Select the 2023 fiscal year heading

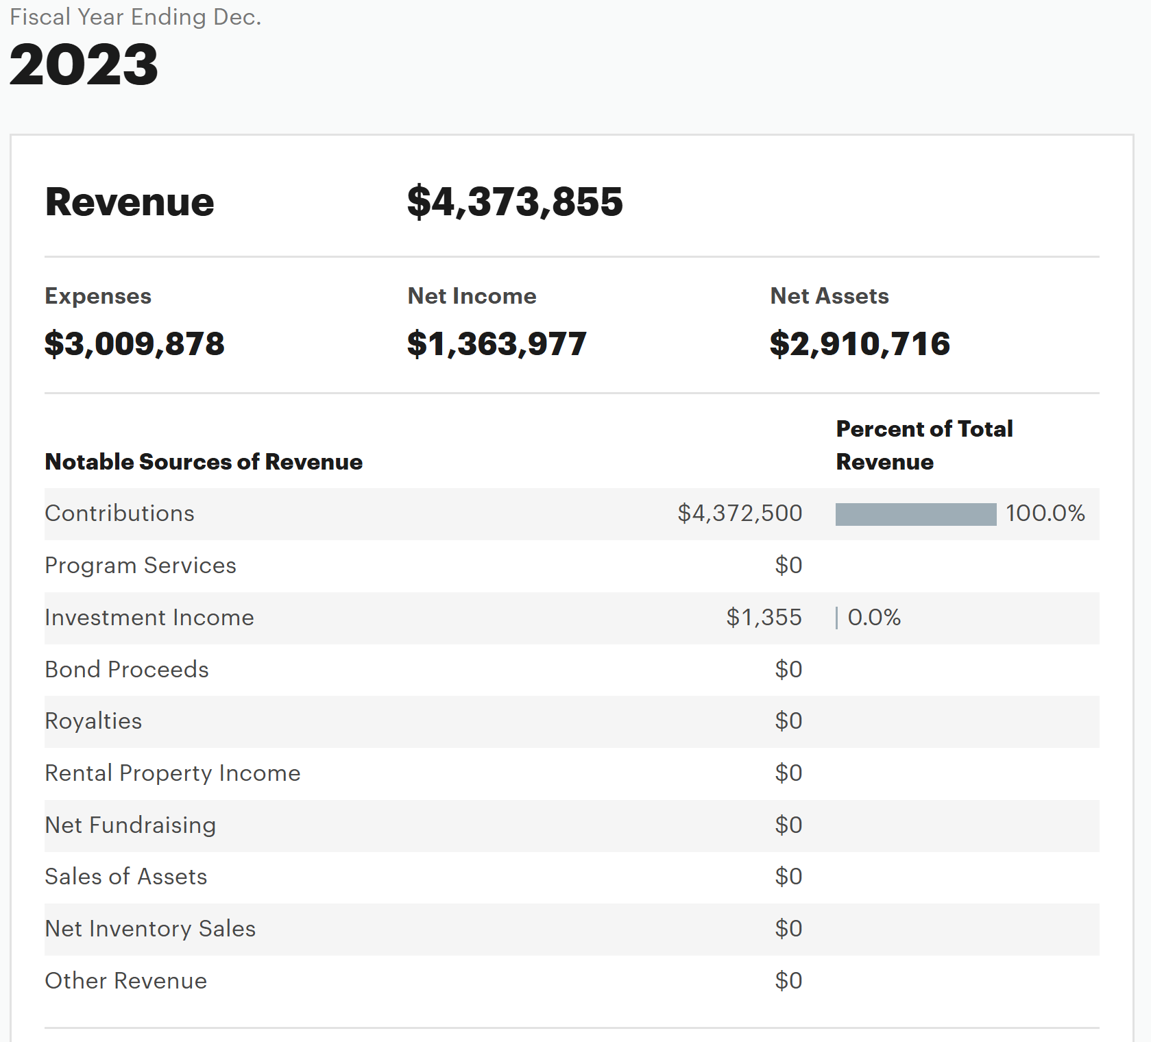tap(84, 64)
